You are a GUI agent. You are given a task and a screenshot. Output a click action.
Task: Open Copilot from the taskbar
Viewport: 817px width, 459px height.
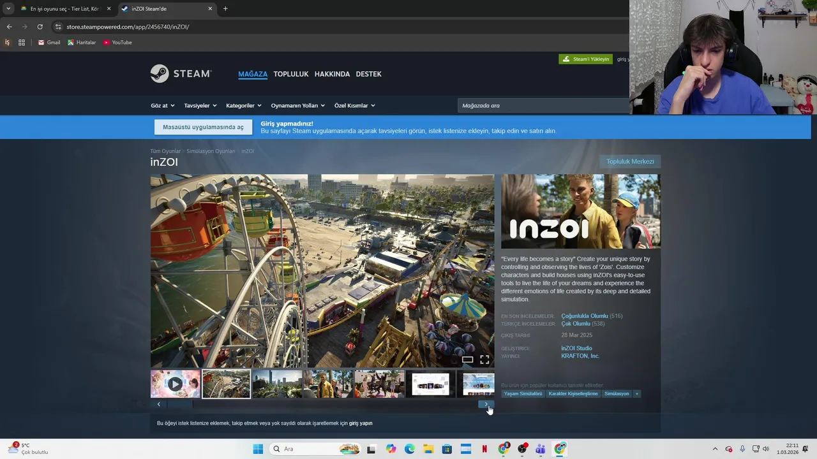[x=391, y=449]
